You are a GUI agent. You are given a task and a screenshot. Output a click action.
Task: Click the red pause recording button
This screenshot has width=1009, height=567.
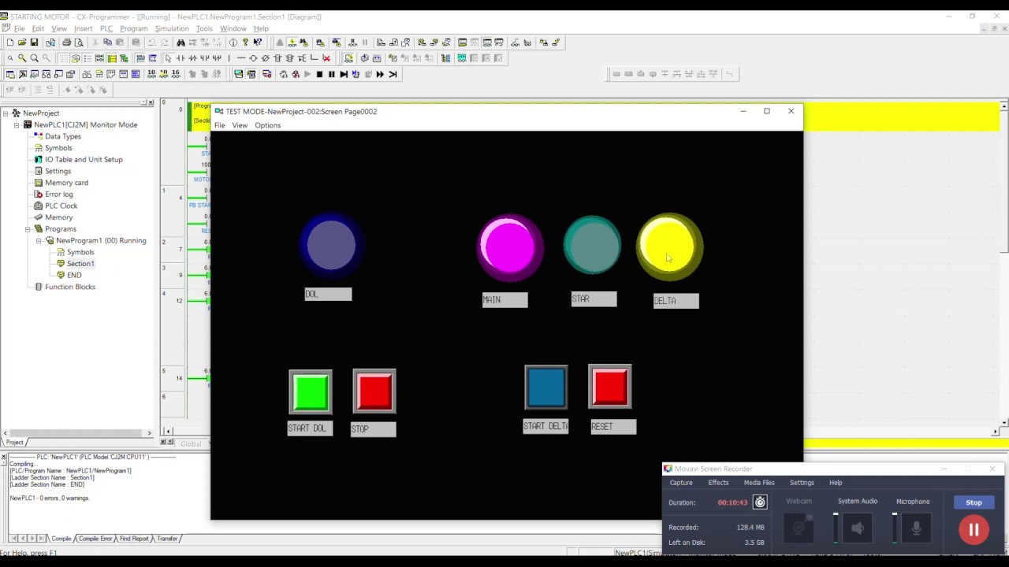click(974, 531)
